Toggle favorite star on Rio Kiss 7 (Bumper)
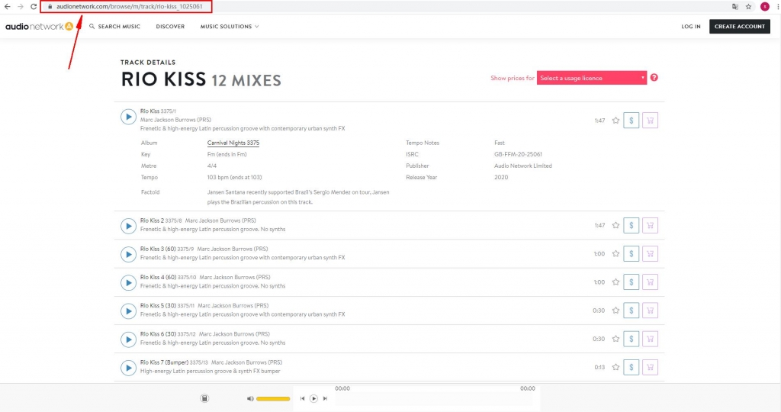781x412 pixels. point(615,368)
